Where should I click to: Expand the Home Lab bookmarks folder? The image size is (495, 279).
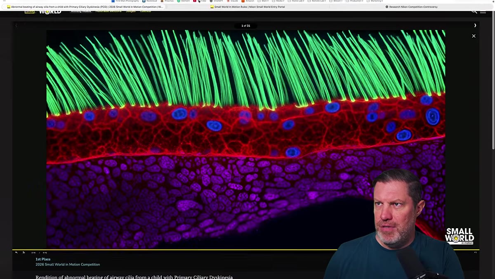click(297, 1)
